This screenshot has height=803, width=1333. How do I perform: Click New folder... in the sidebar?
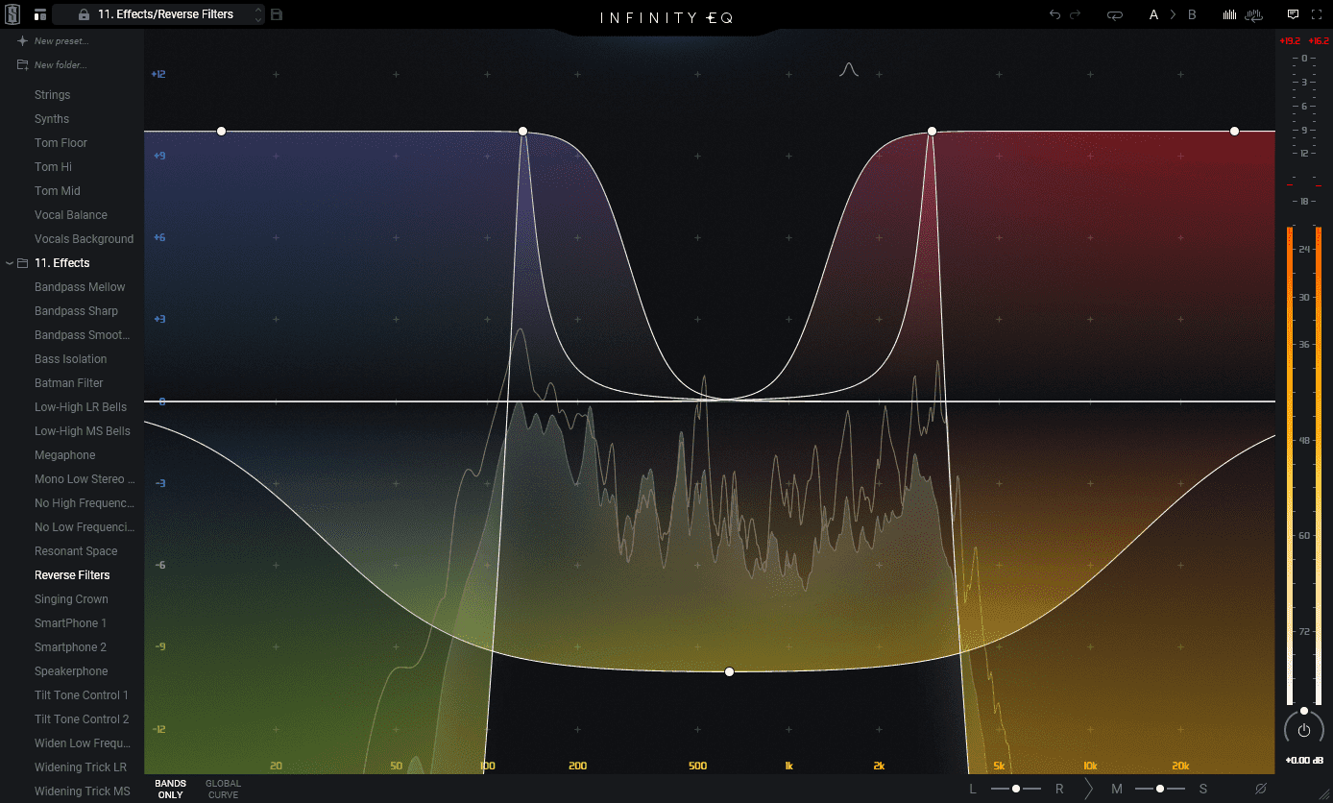click(61, 65)
